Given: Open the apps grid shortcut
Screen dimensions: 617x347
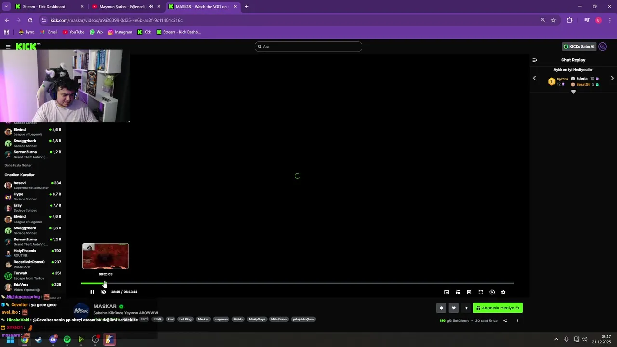Looking at the screenshot, I should tap(6, 32).
